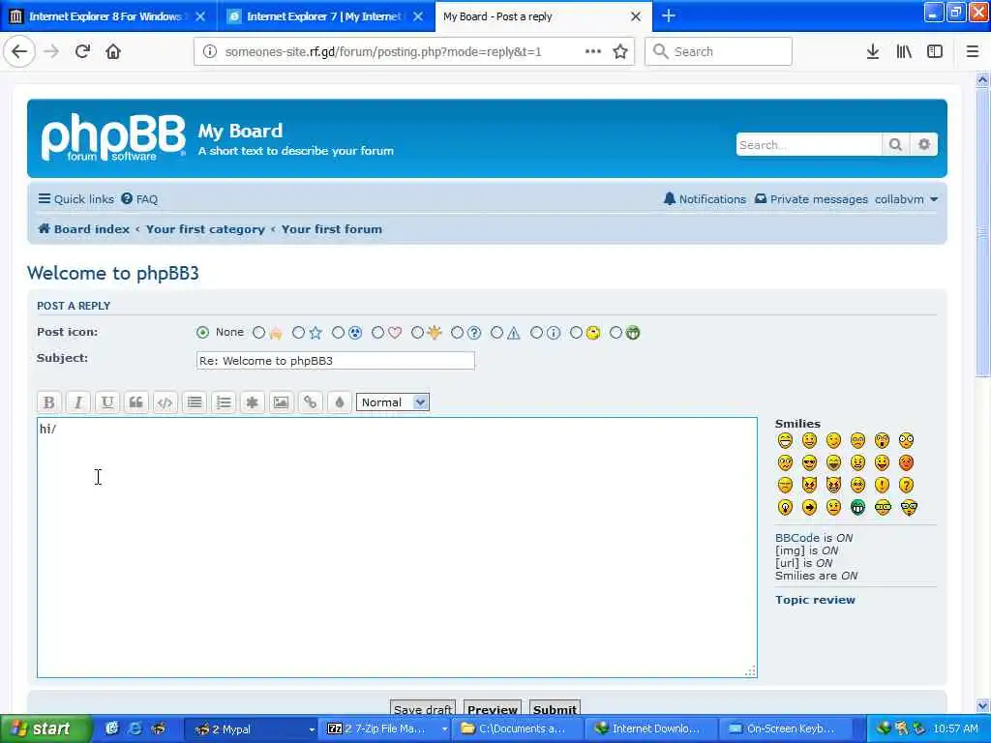
Task: Click the page vertical scrollbar thumb
Action: [983, 231]
